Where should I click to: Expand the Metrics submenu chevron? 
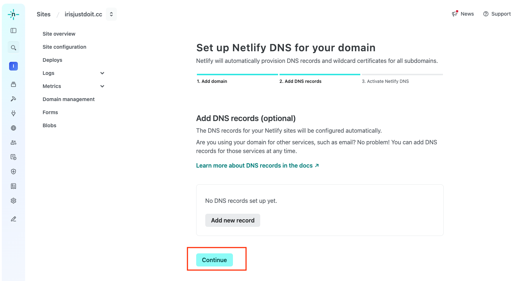(x=102, y=86)
